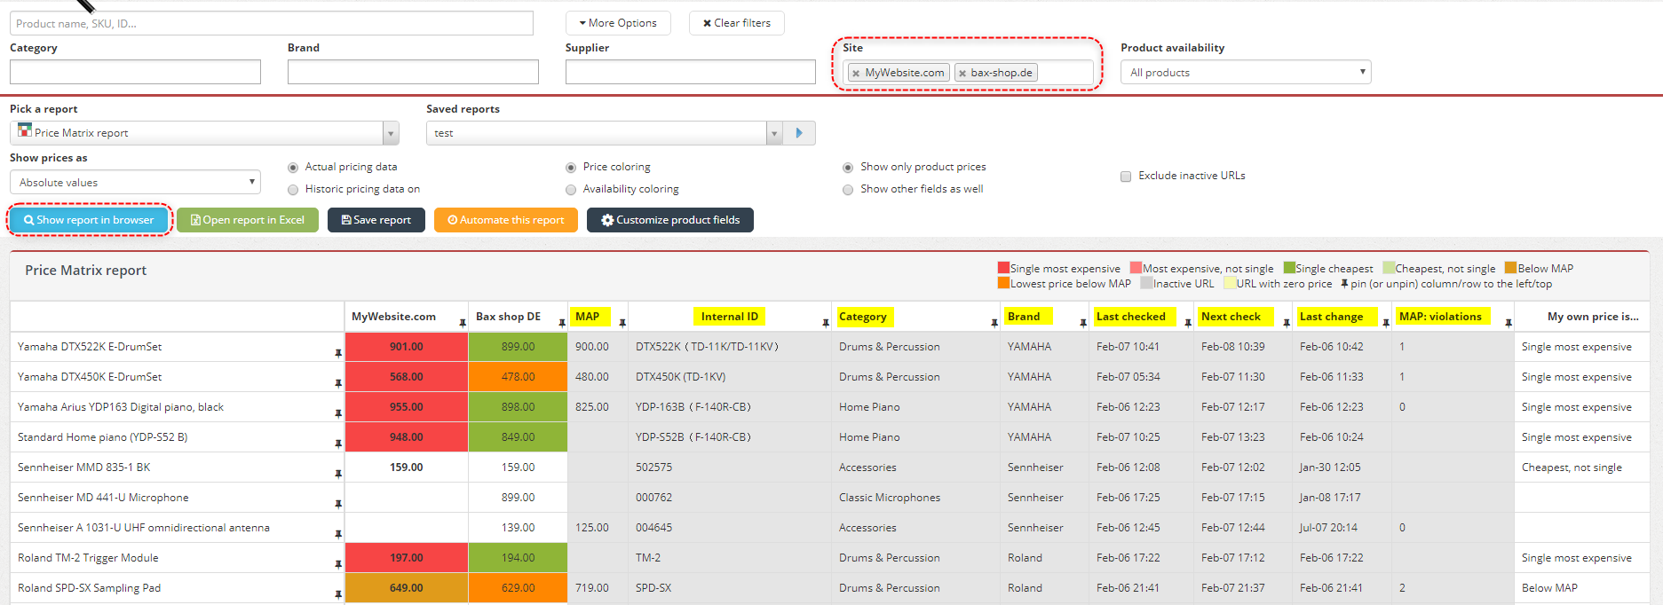
Task: Select Actual pricing data option
Action: point(293,168)
